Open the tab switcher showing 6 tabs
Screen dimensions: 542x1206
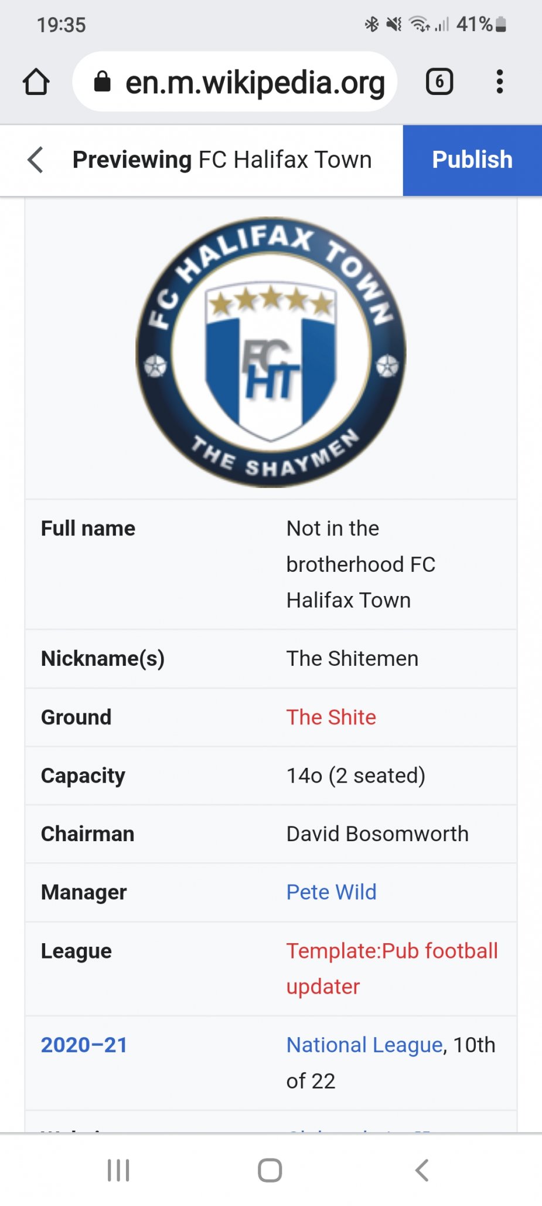[439, 82]
